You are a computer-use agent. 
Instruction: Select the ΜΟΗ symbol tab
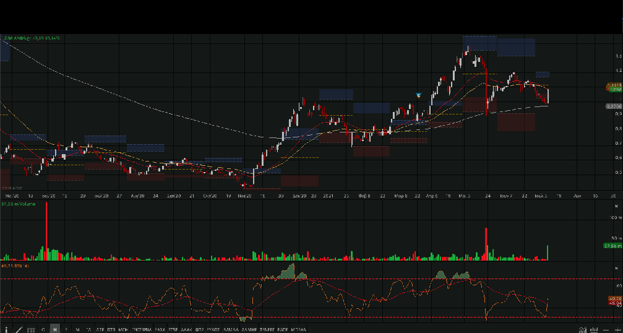[x=123, y=329]
